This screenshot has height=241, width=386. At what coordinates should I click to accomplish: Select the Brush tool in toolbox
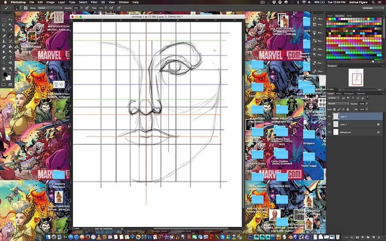(x=10, y=36)
